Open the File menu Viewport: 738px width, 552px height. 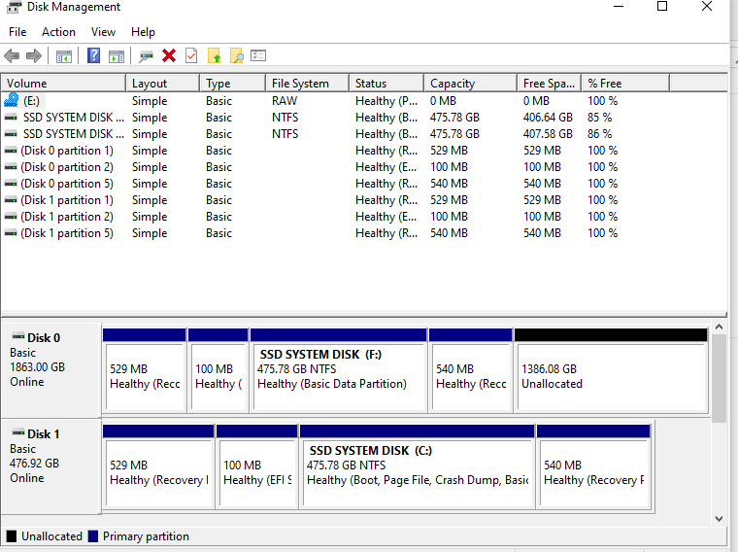17,31
